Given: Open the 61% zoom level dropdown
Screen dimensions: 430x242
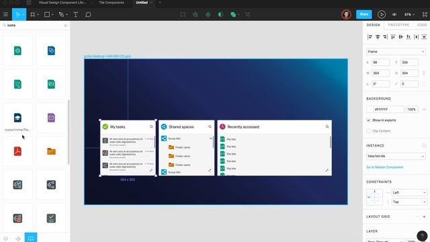Looking at the screenshot, I should click(x=409, y=15).
